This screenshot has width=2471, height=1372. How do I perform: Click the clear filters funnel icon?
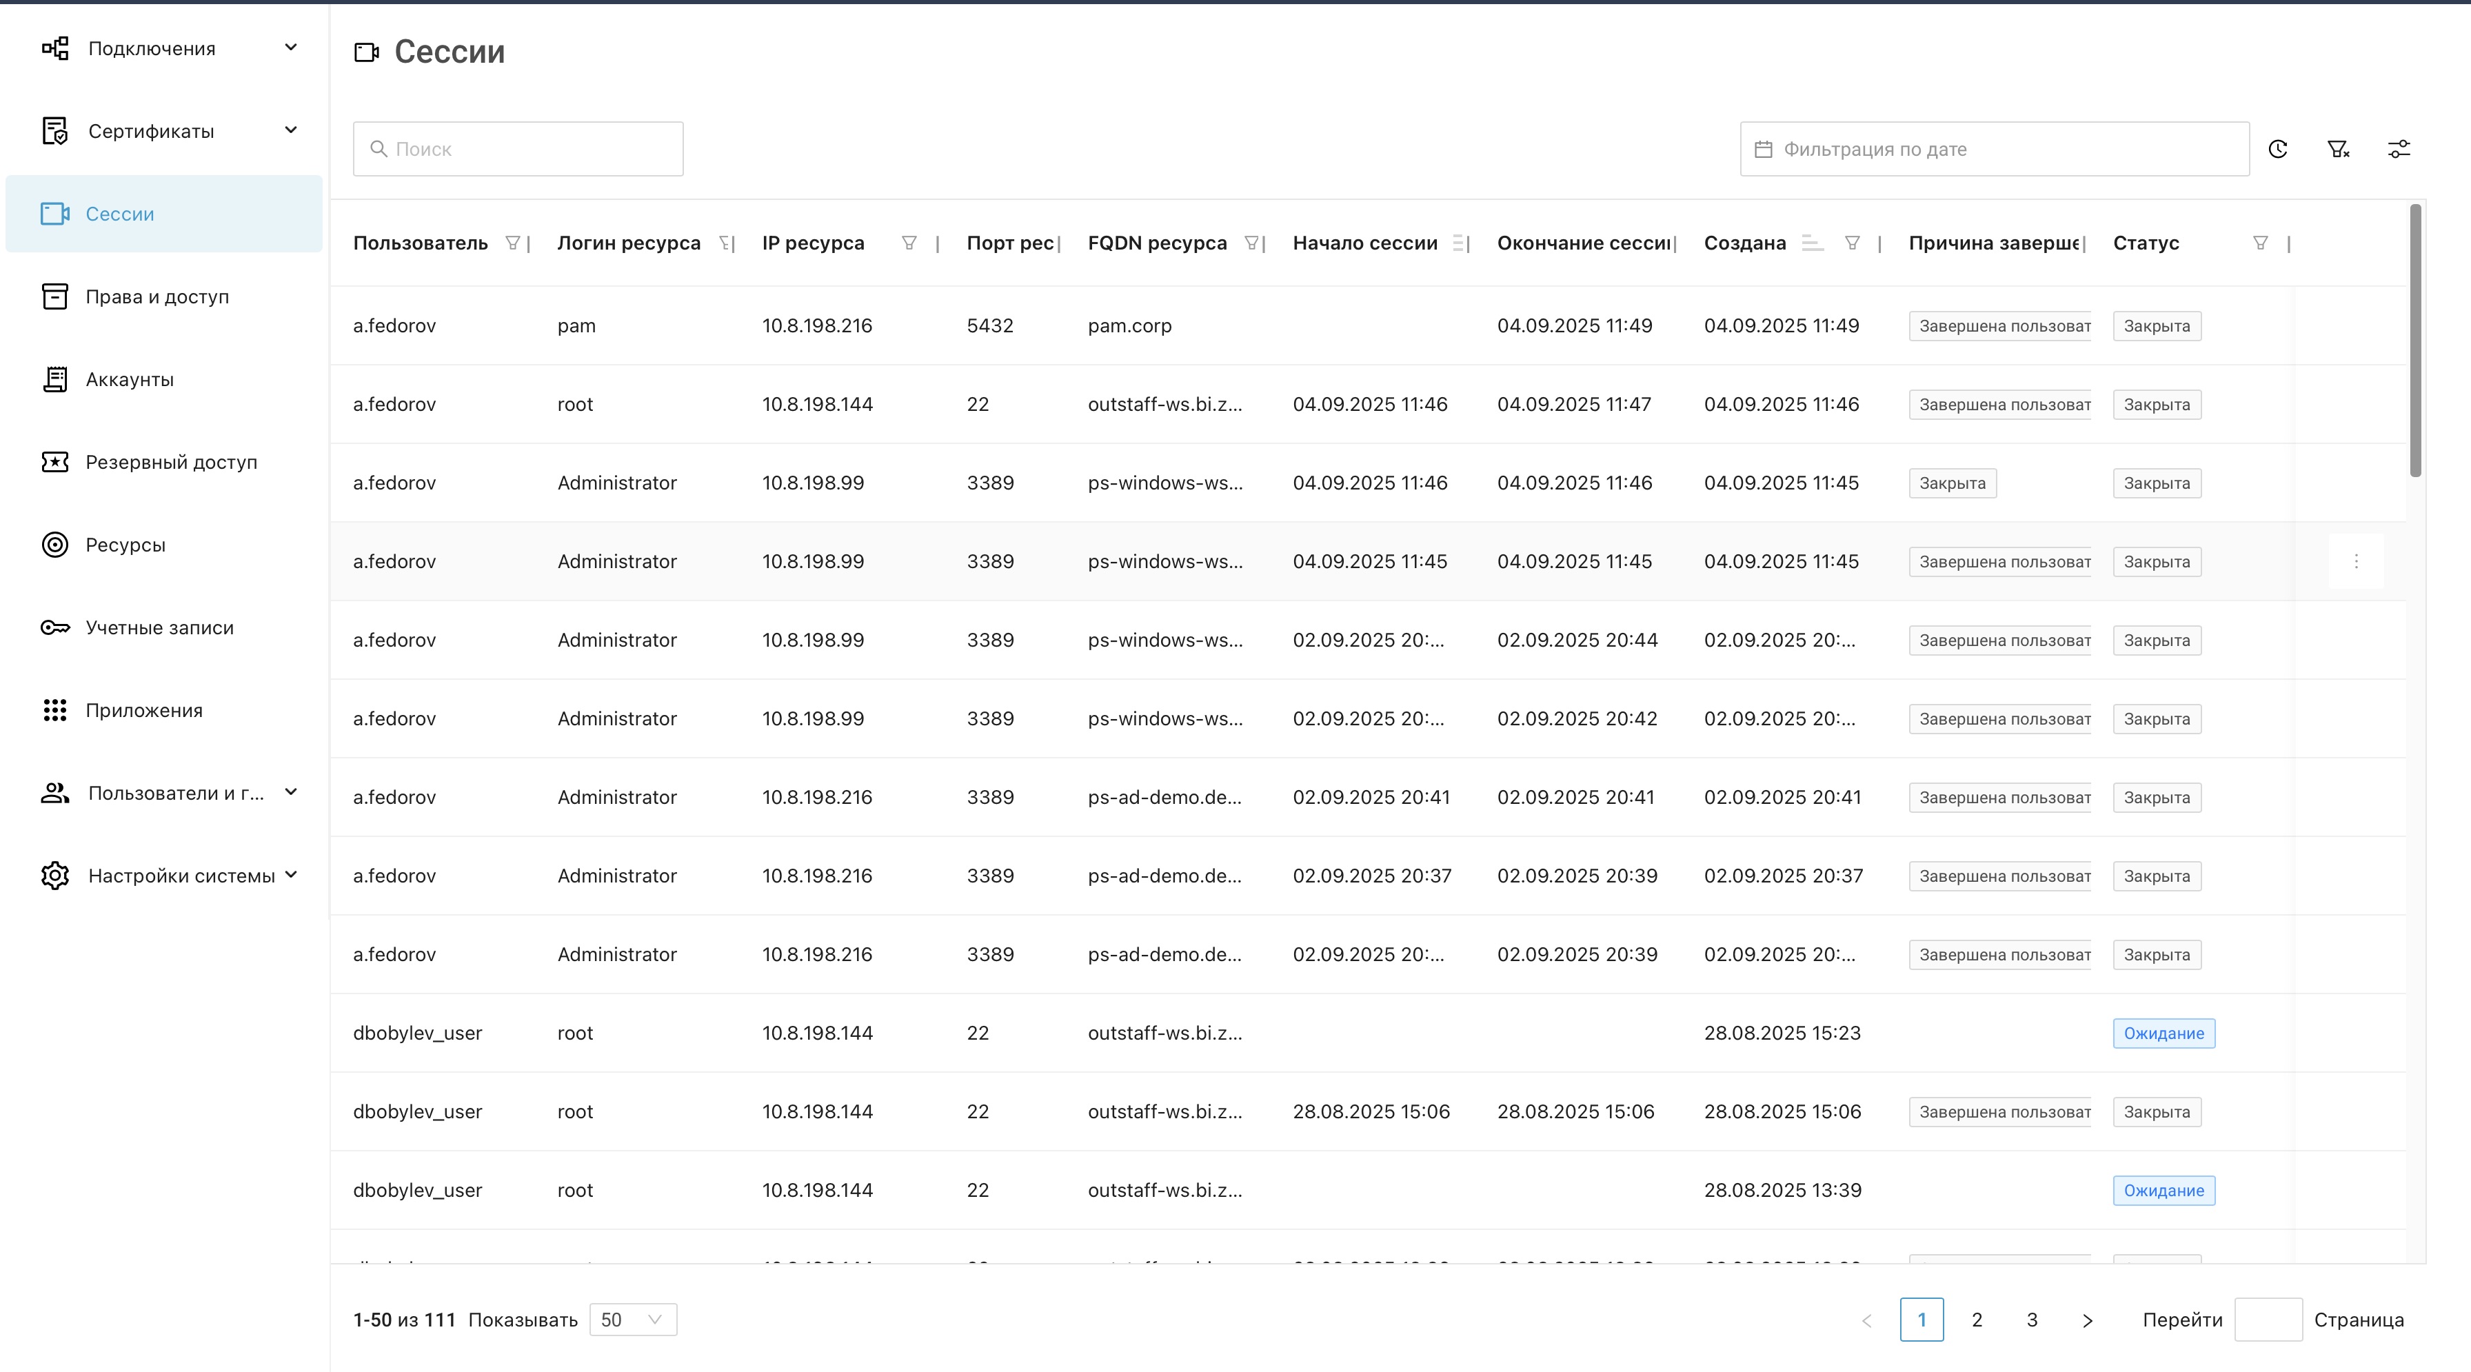[2338, 149]
